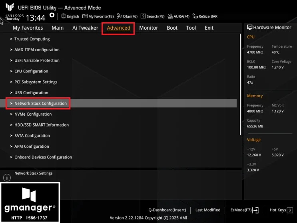Click the +3.3V value 3.328 V
Image resolution: width=297 pixels, height=223 pixels.
[253, 170]
